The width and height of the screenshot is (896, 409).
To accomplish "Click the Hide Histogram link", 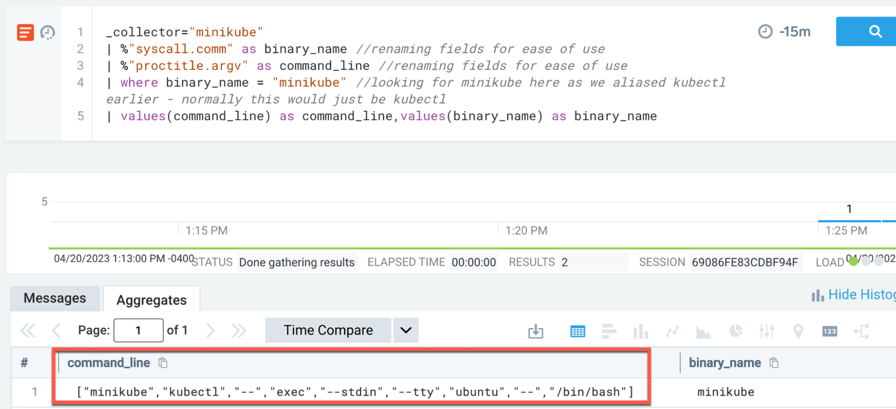I will click(x=853, y=295).
